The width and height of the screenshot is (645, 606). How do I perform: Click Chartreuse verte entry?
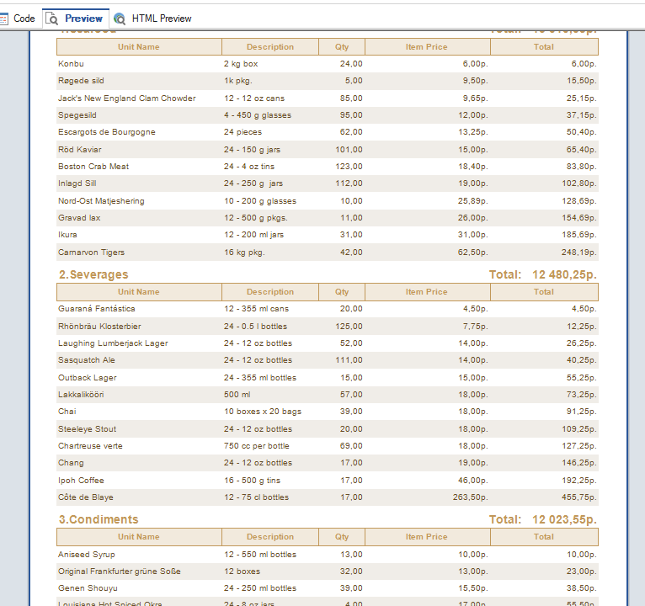(90, 446)
